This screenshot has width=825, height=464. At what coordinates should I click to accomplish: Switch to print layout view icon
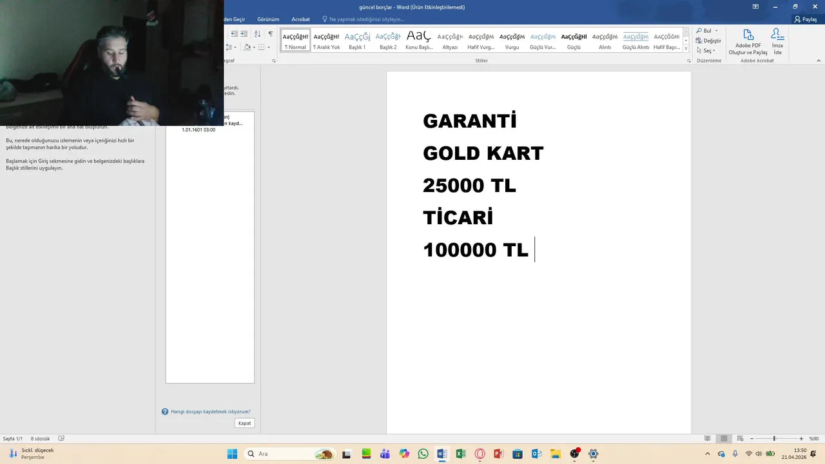pyautogui.click(x=724, y=439)
